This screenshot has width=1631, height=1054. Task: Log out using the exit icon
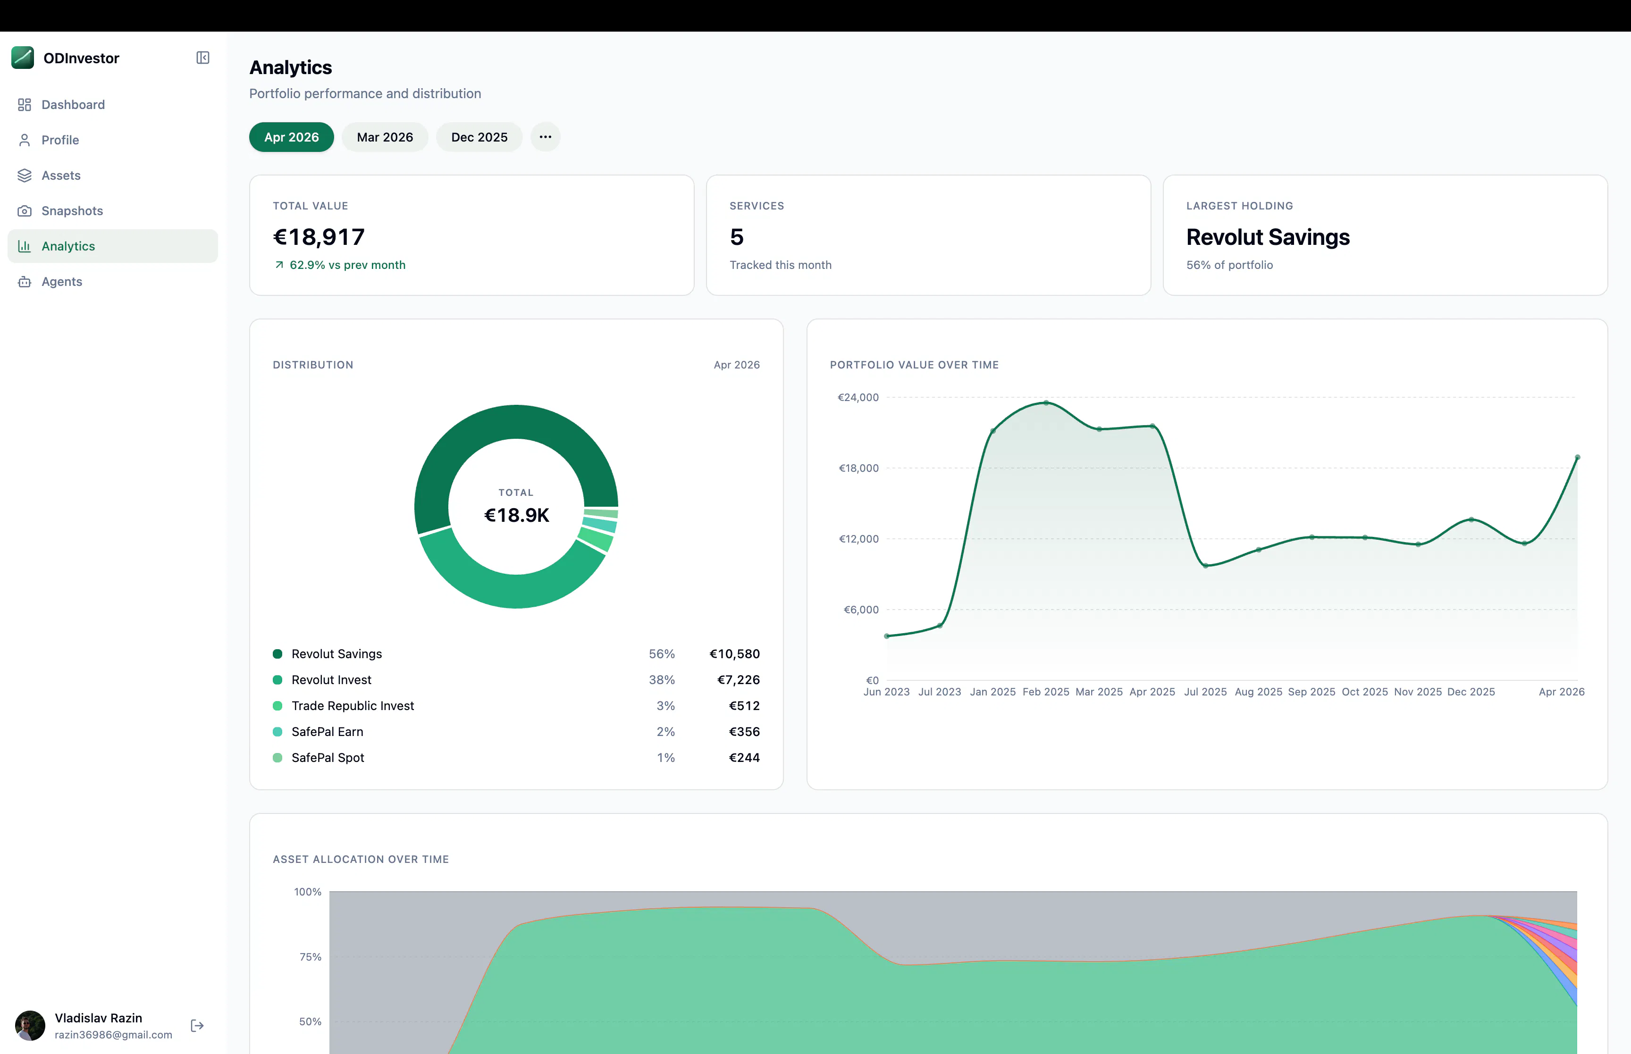[x=197, y=1025]
